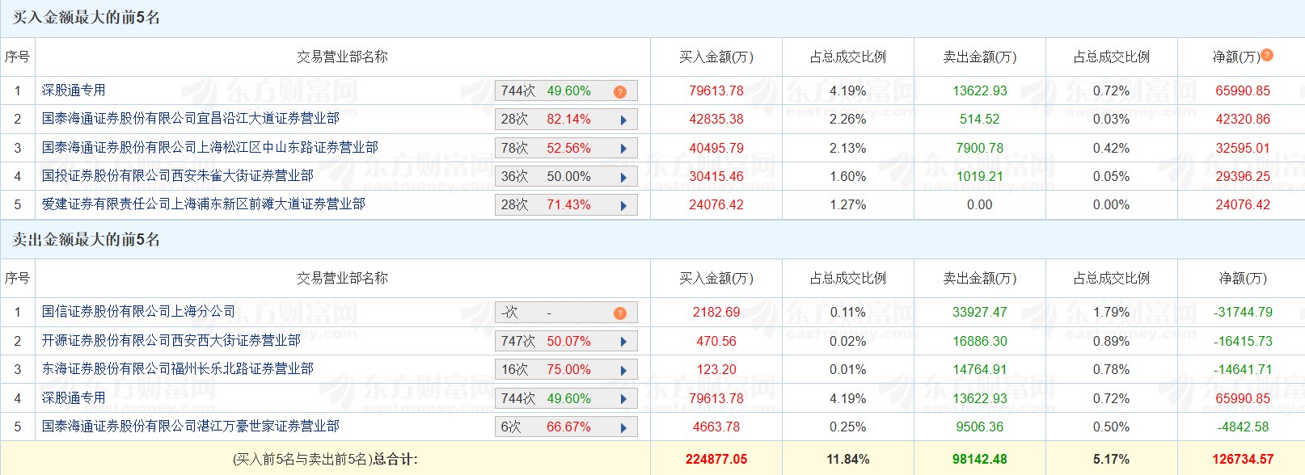
Task: Expand arrow for 深股通专用 in sell table
Action: [x=623, y=399]
